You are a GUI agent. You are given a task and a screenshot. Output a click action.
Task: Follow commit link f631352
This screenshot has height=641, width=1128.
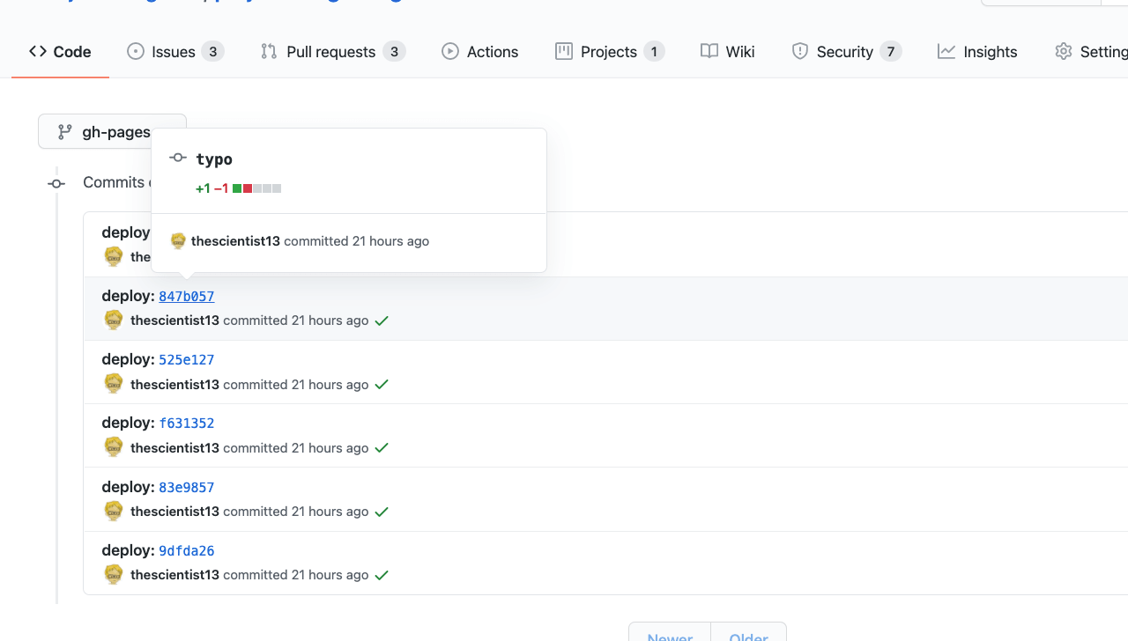(186, 423)
